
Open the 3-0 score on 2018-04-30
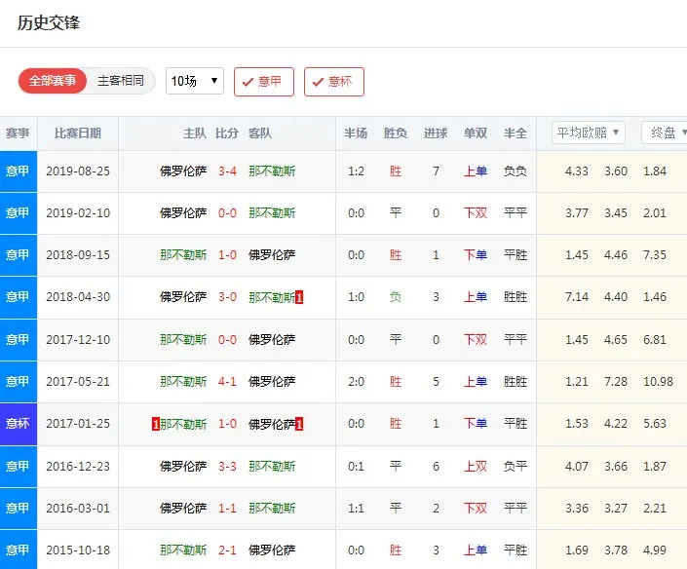227,297
